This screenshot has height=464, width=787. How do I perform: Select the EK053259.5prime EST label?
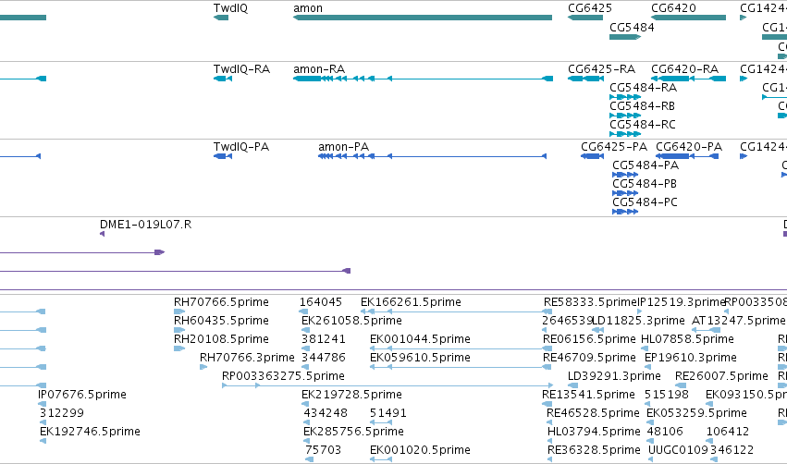[696, 413]
